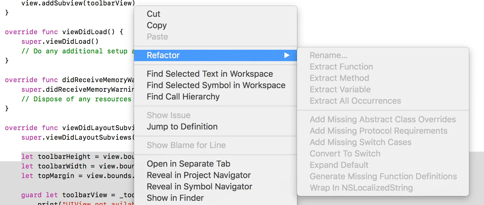The height and width of the screenshot is (205, 484).
Task: Open the Refactor menu item
Action: [163, 55]
